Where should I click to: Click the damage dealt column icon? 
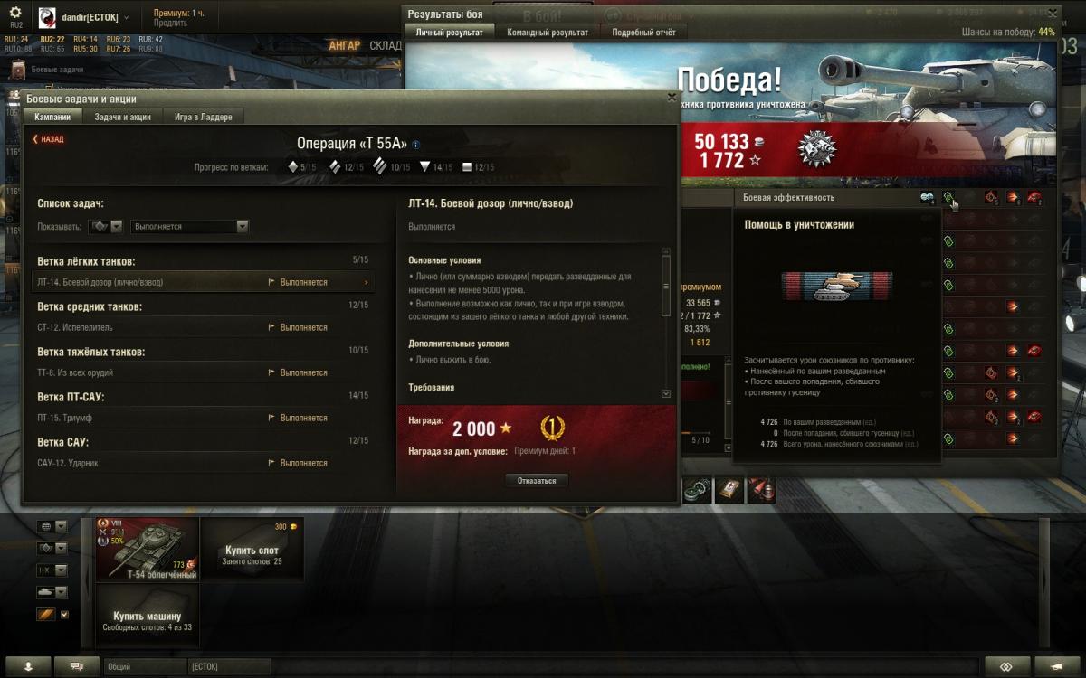[x=1013, y=197]
